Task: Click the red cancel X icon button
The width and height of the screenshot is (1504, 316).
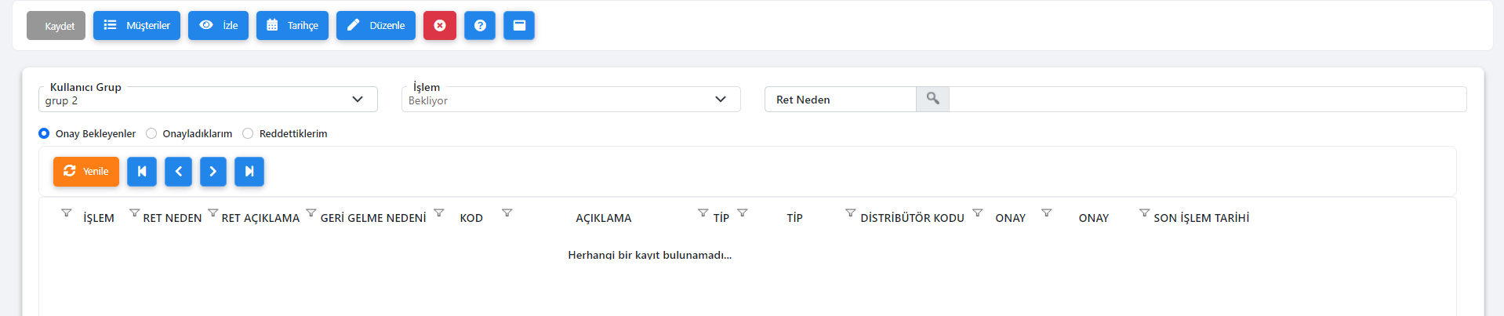Action: coord(440,25)
